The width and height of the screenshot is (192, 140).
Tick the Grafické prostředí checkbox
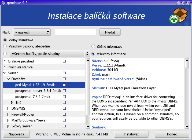tap(64, 61)
